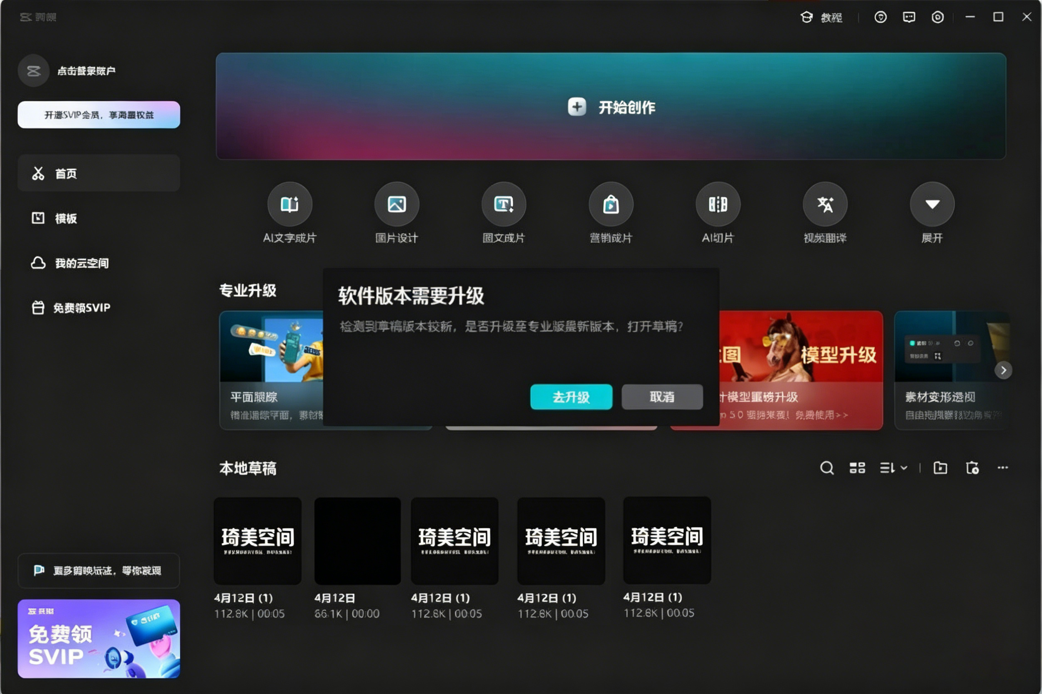Image resolution: width=1042 pixels, height=694 pixels.
Task: Open the drafts recycle bin icon
Action: (972, 468)
